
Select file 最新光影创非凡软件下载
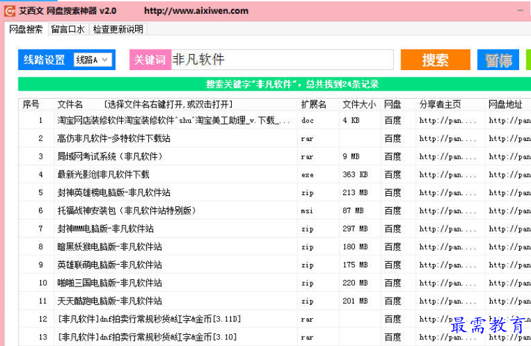click(103, 175)
